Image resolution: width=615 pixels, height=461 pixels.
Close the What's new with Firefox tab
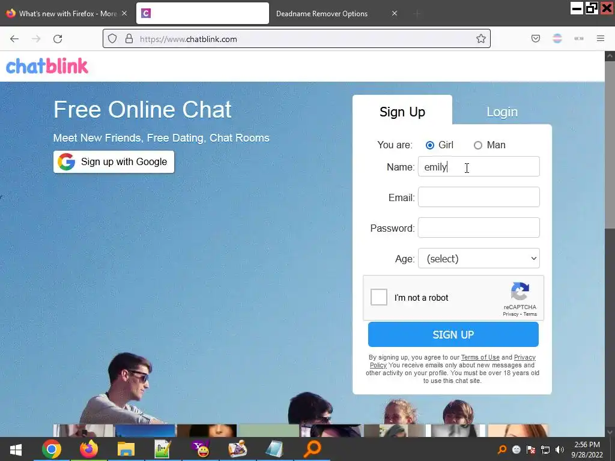124,13
